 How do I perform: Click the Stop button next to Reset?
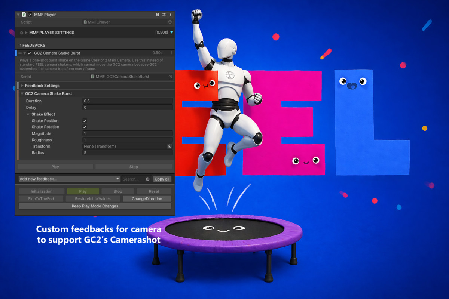coord(118,191)
